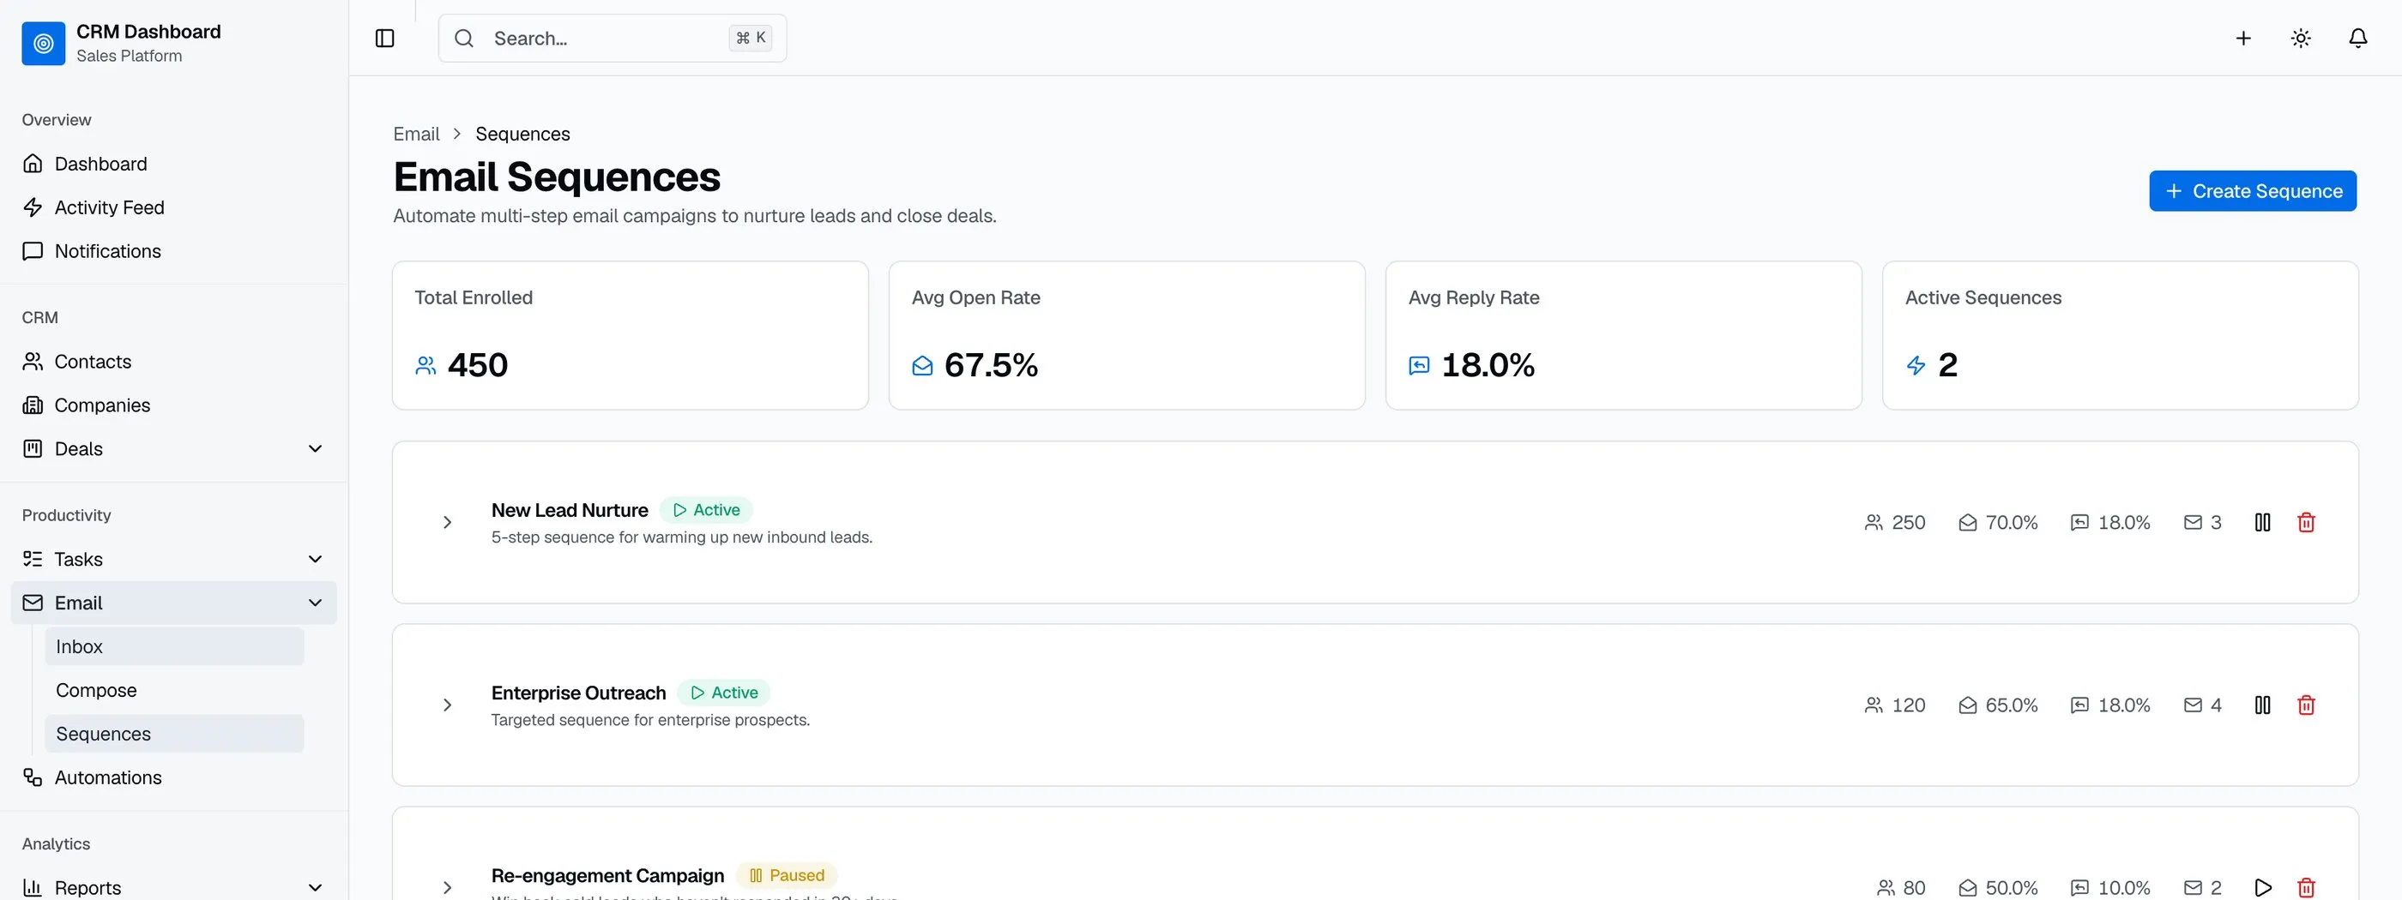Click reply-rate icon on Enterprise Outreach row
Viewport: 2402px width, 900px height.
coord(2079,705)
